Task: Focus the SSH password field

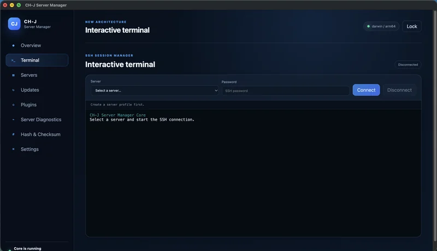Action: [x=285, y=91]
